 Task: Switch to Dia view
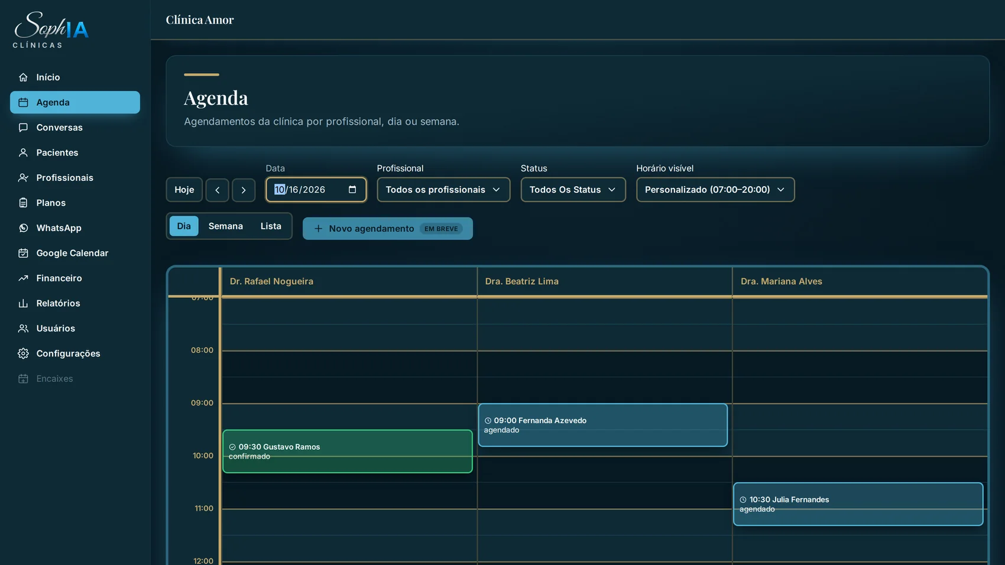coord(184,226)
